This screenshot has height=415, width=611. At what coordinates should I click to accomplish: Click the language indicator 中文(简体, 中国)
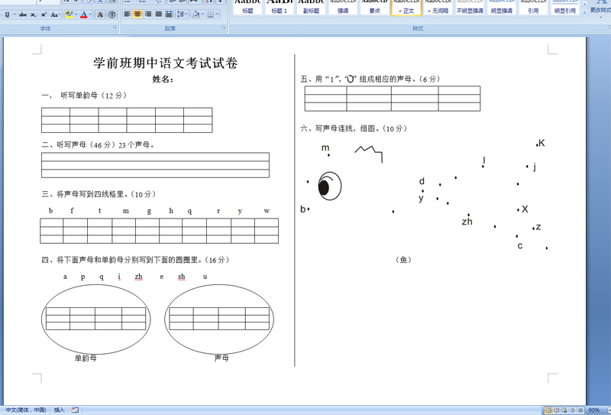click(x=26, y=410)
